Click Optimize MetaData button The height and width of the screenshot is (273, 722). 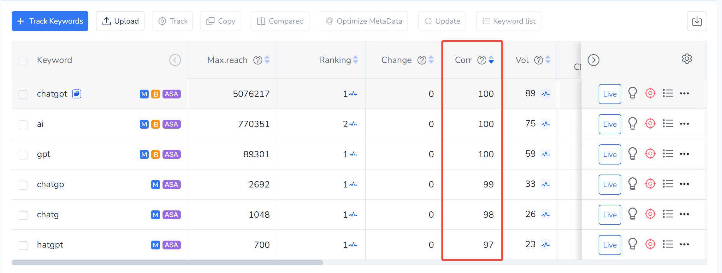click(x=364, y=21)
